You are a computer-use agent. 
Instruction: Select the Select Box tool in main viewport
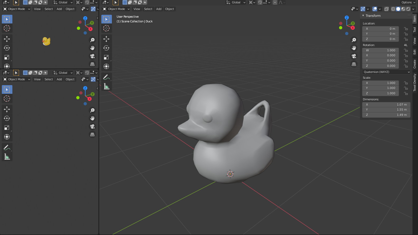106,19
